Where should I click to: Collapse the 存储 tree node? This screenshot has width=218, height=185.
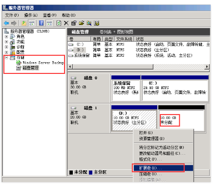coord(6,58)
